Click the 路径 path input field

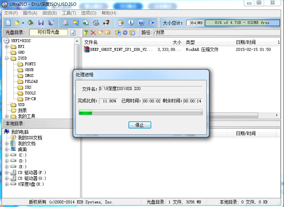coord(216,33)
